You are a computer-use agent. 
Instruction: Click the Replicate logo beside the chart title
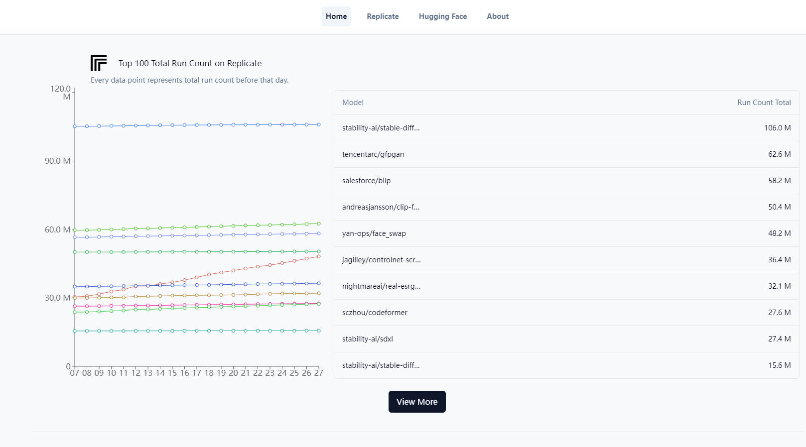(x=99, y=63)
